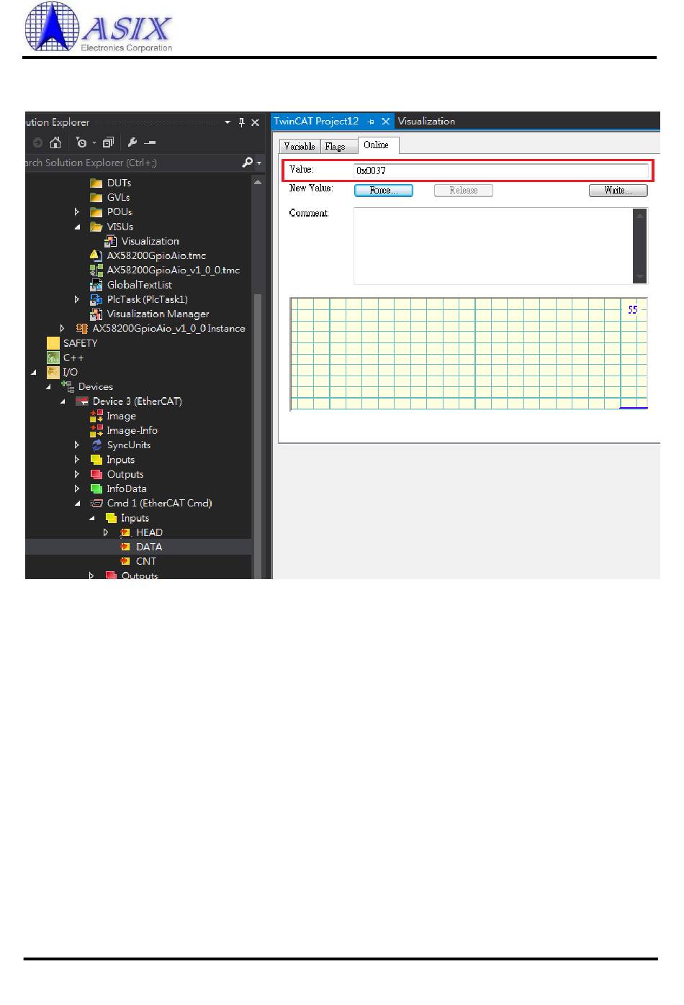Expand the AX58200GpioAio_v1_0_0 Instance node
The image size is (684, 1005).
point(63,328)
